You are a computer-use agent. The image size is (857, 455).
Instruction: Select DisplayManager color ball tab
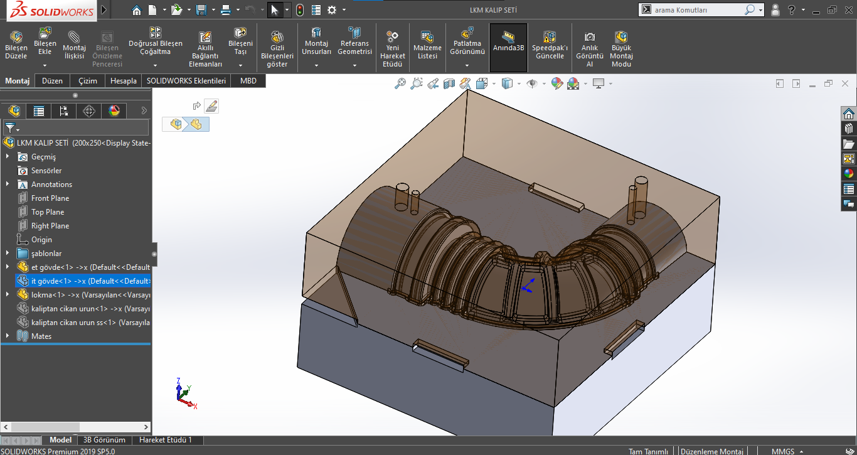click(114, 111)
